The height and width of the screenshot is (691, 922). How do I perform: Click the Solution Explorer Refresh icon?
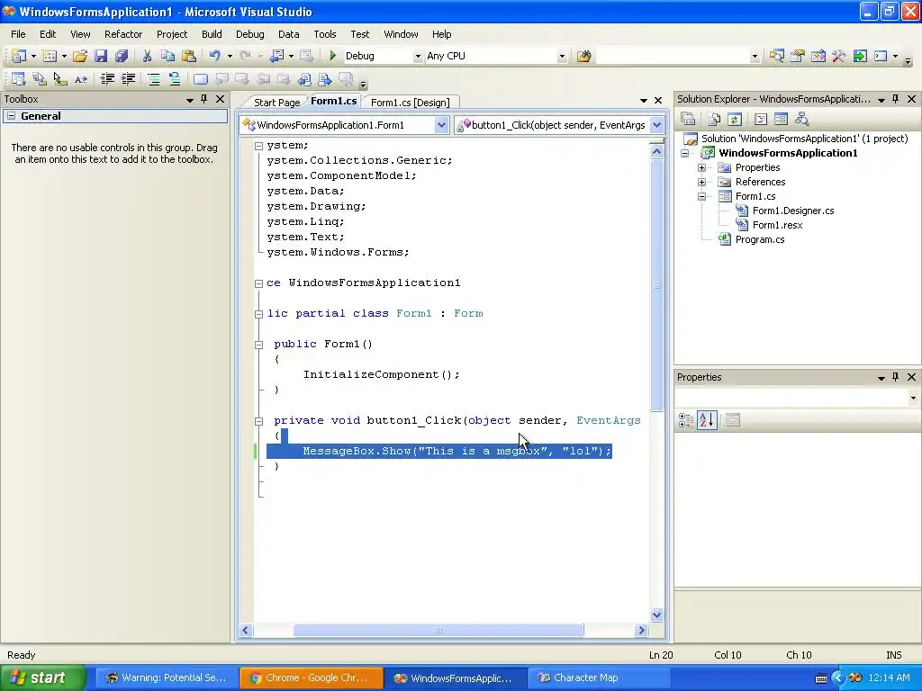click(x=735, y=120)
